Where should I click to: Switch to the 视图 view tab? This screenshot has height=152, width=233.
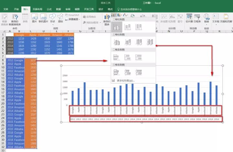tap(77, 9)
